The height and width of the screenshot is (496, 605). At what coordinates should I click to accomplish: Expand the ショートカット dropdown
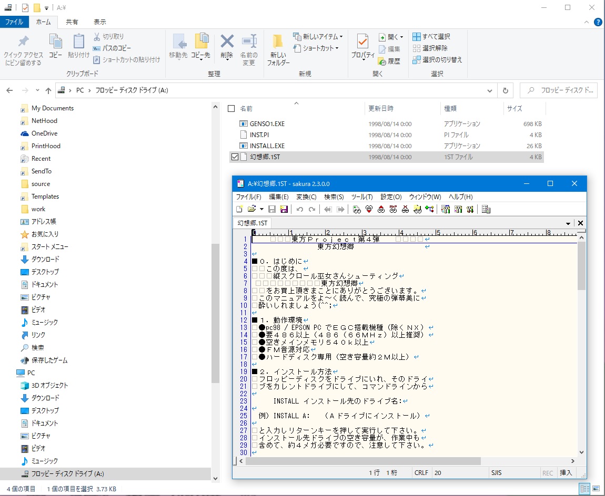point(337,48)
